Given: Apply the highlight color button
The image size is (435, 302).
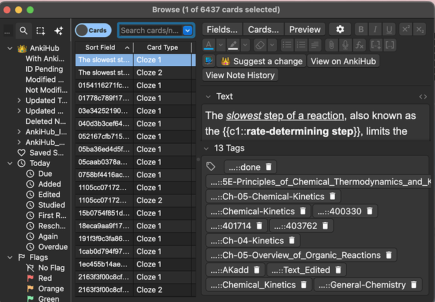Looking at the screenshot, I should [x=233, y=45].
